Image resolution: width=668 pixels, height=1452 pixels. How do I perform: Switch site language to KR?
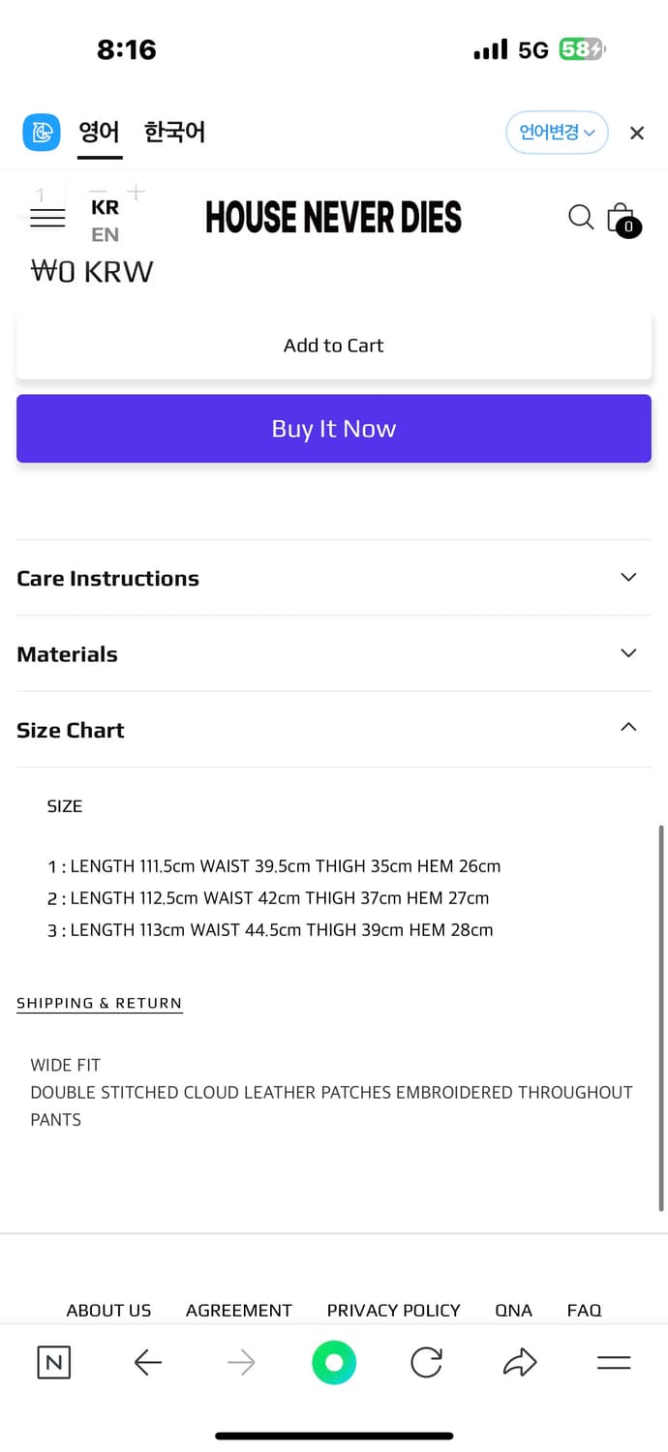point(105,207)
